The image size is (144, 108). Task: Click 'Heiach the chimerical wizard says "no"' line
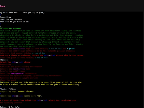(21, 96)
